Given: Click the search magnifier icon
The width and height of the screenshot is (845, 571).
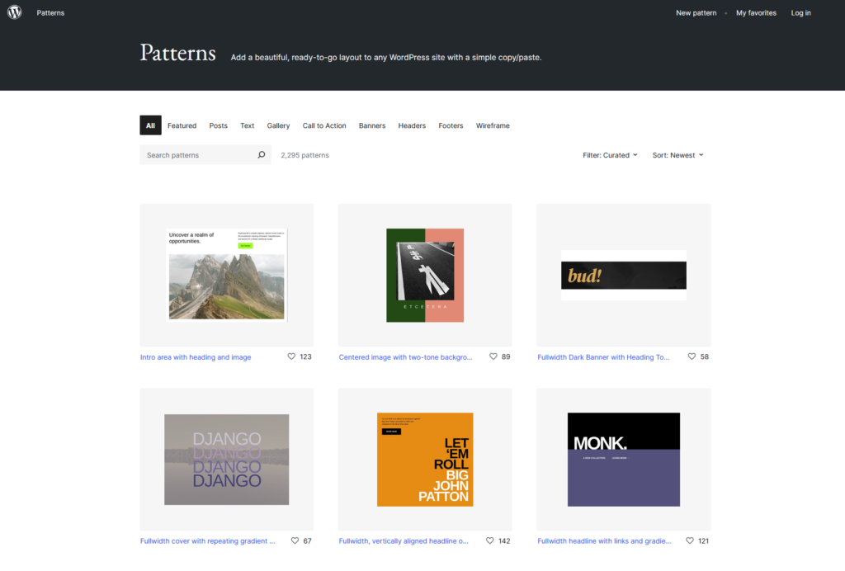Looking at the screenshot, I should tap(262, 155).
